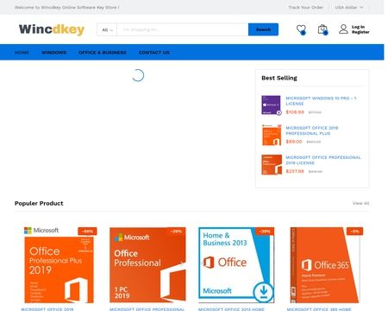Open the Windows menu item
The image size is (388, 311).
(53, 53)
